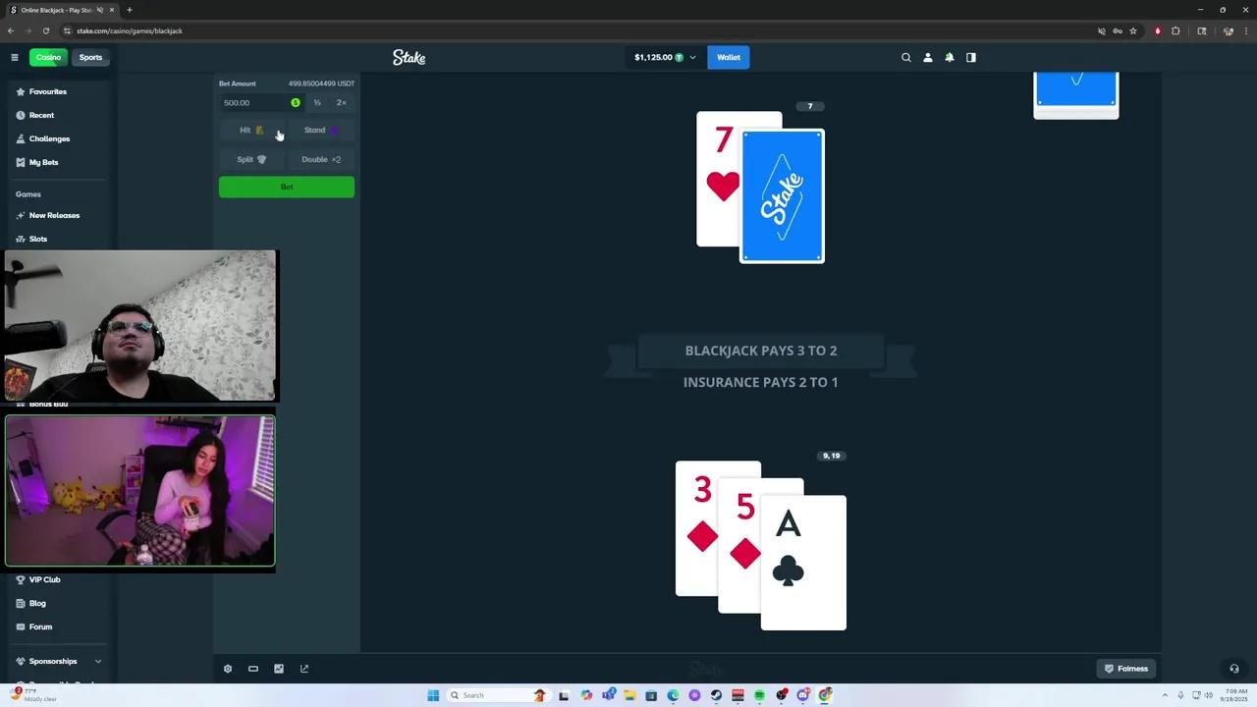The width and height of the screenshot is (1257, 707).
Task: Click the 499.85004499 USDT value
Action: pyautogui.click(x=321, y=83)
